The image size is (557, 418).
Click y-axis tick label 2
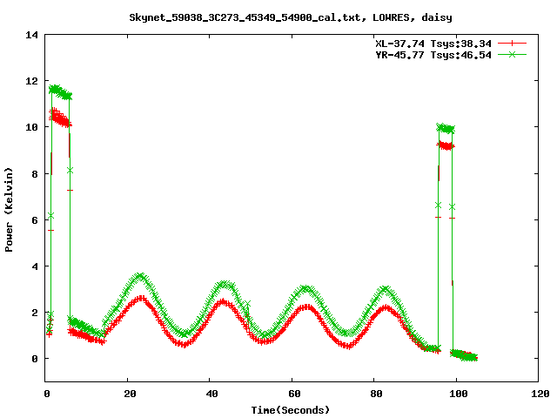[x=35, y=313]
